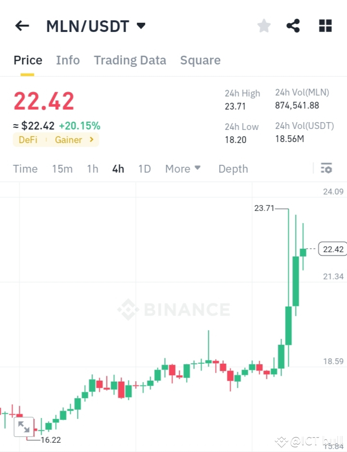The height and width of the screenshot is (452, 347).
Task: Select the 15m candle interval
Action: (x=62, y=169)
